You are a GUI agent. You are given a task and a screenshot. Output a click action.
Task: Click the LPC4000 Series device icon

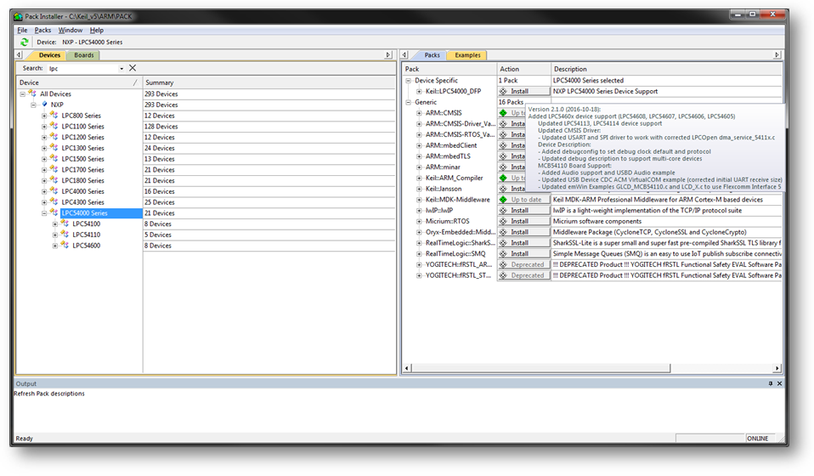[54, 191]
